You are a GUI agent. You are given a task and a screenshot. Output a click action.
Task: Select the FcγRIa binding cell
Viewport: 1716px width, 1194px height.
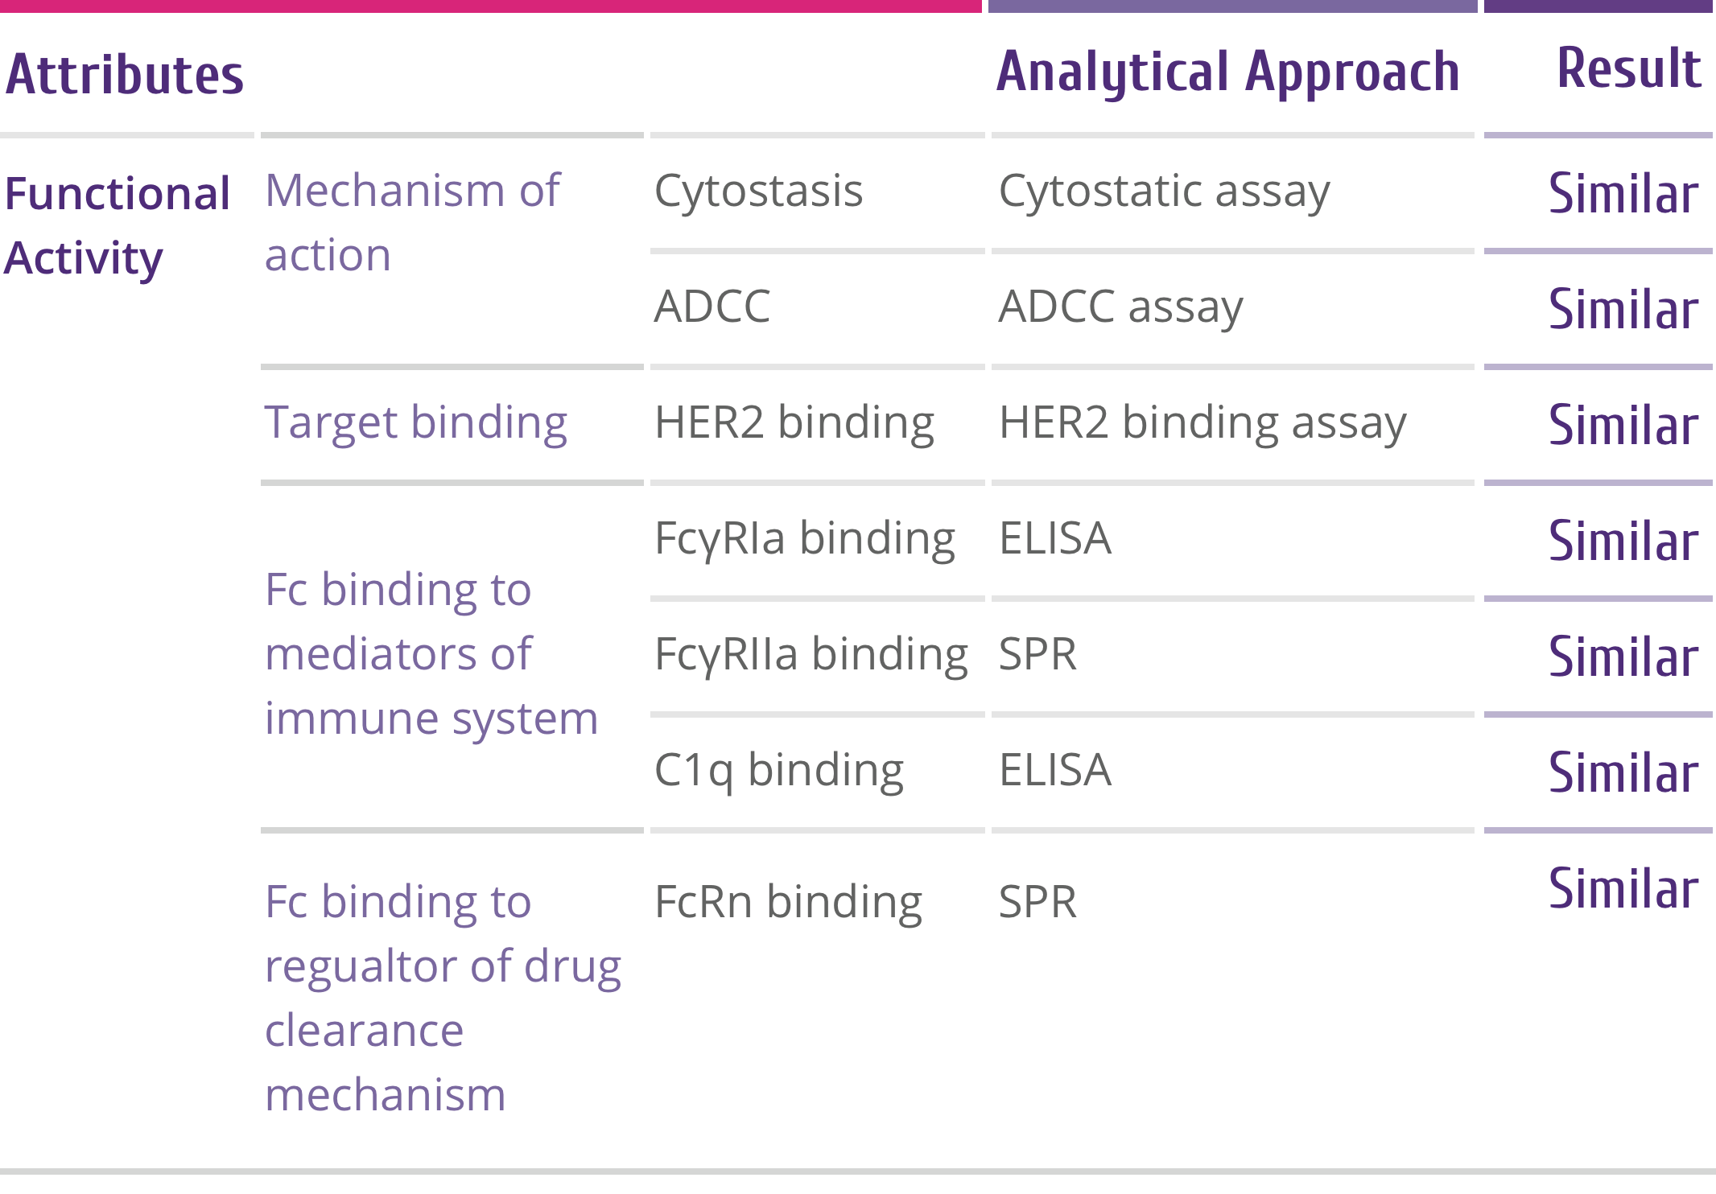tap(804, 538)
